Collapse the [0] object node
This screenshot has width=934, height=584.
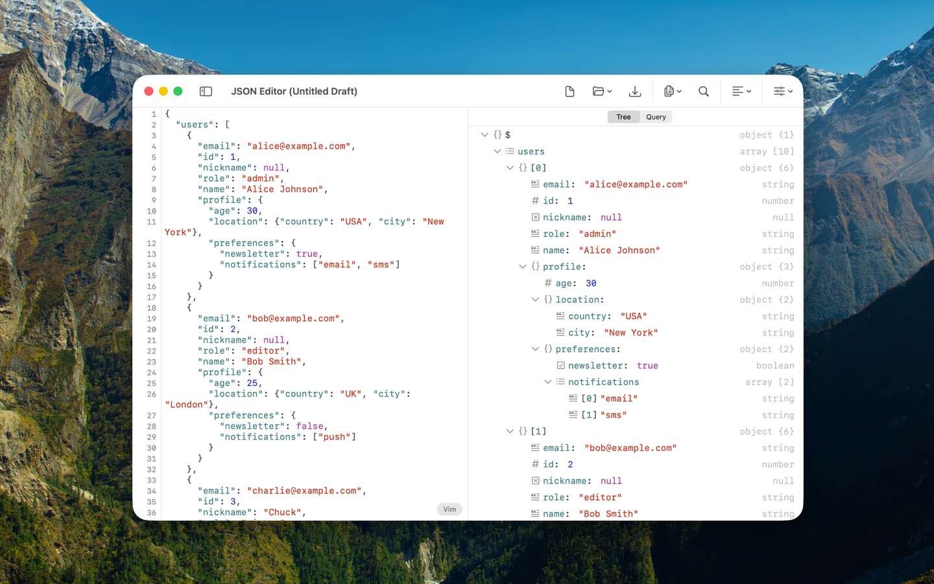pyautogui.click(x=510, y=168)
